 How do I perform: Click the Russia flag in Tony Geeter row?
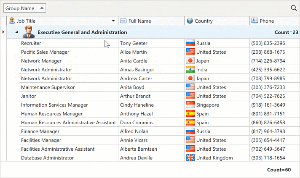tap(190, 43)
